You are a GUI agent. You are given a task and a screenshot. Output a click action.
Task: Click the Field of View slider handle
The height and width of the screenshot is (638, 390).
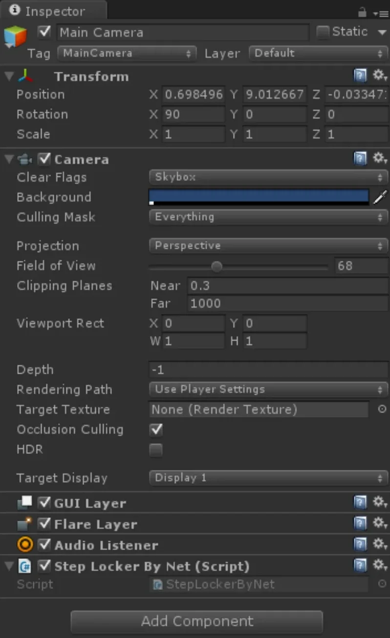point(217,266)
